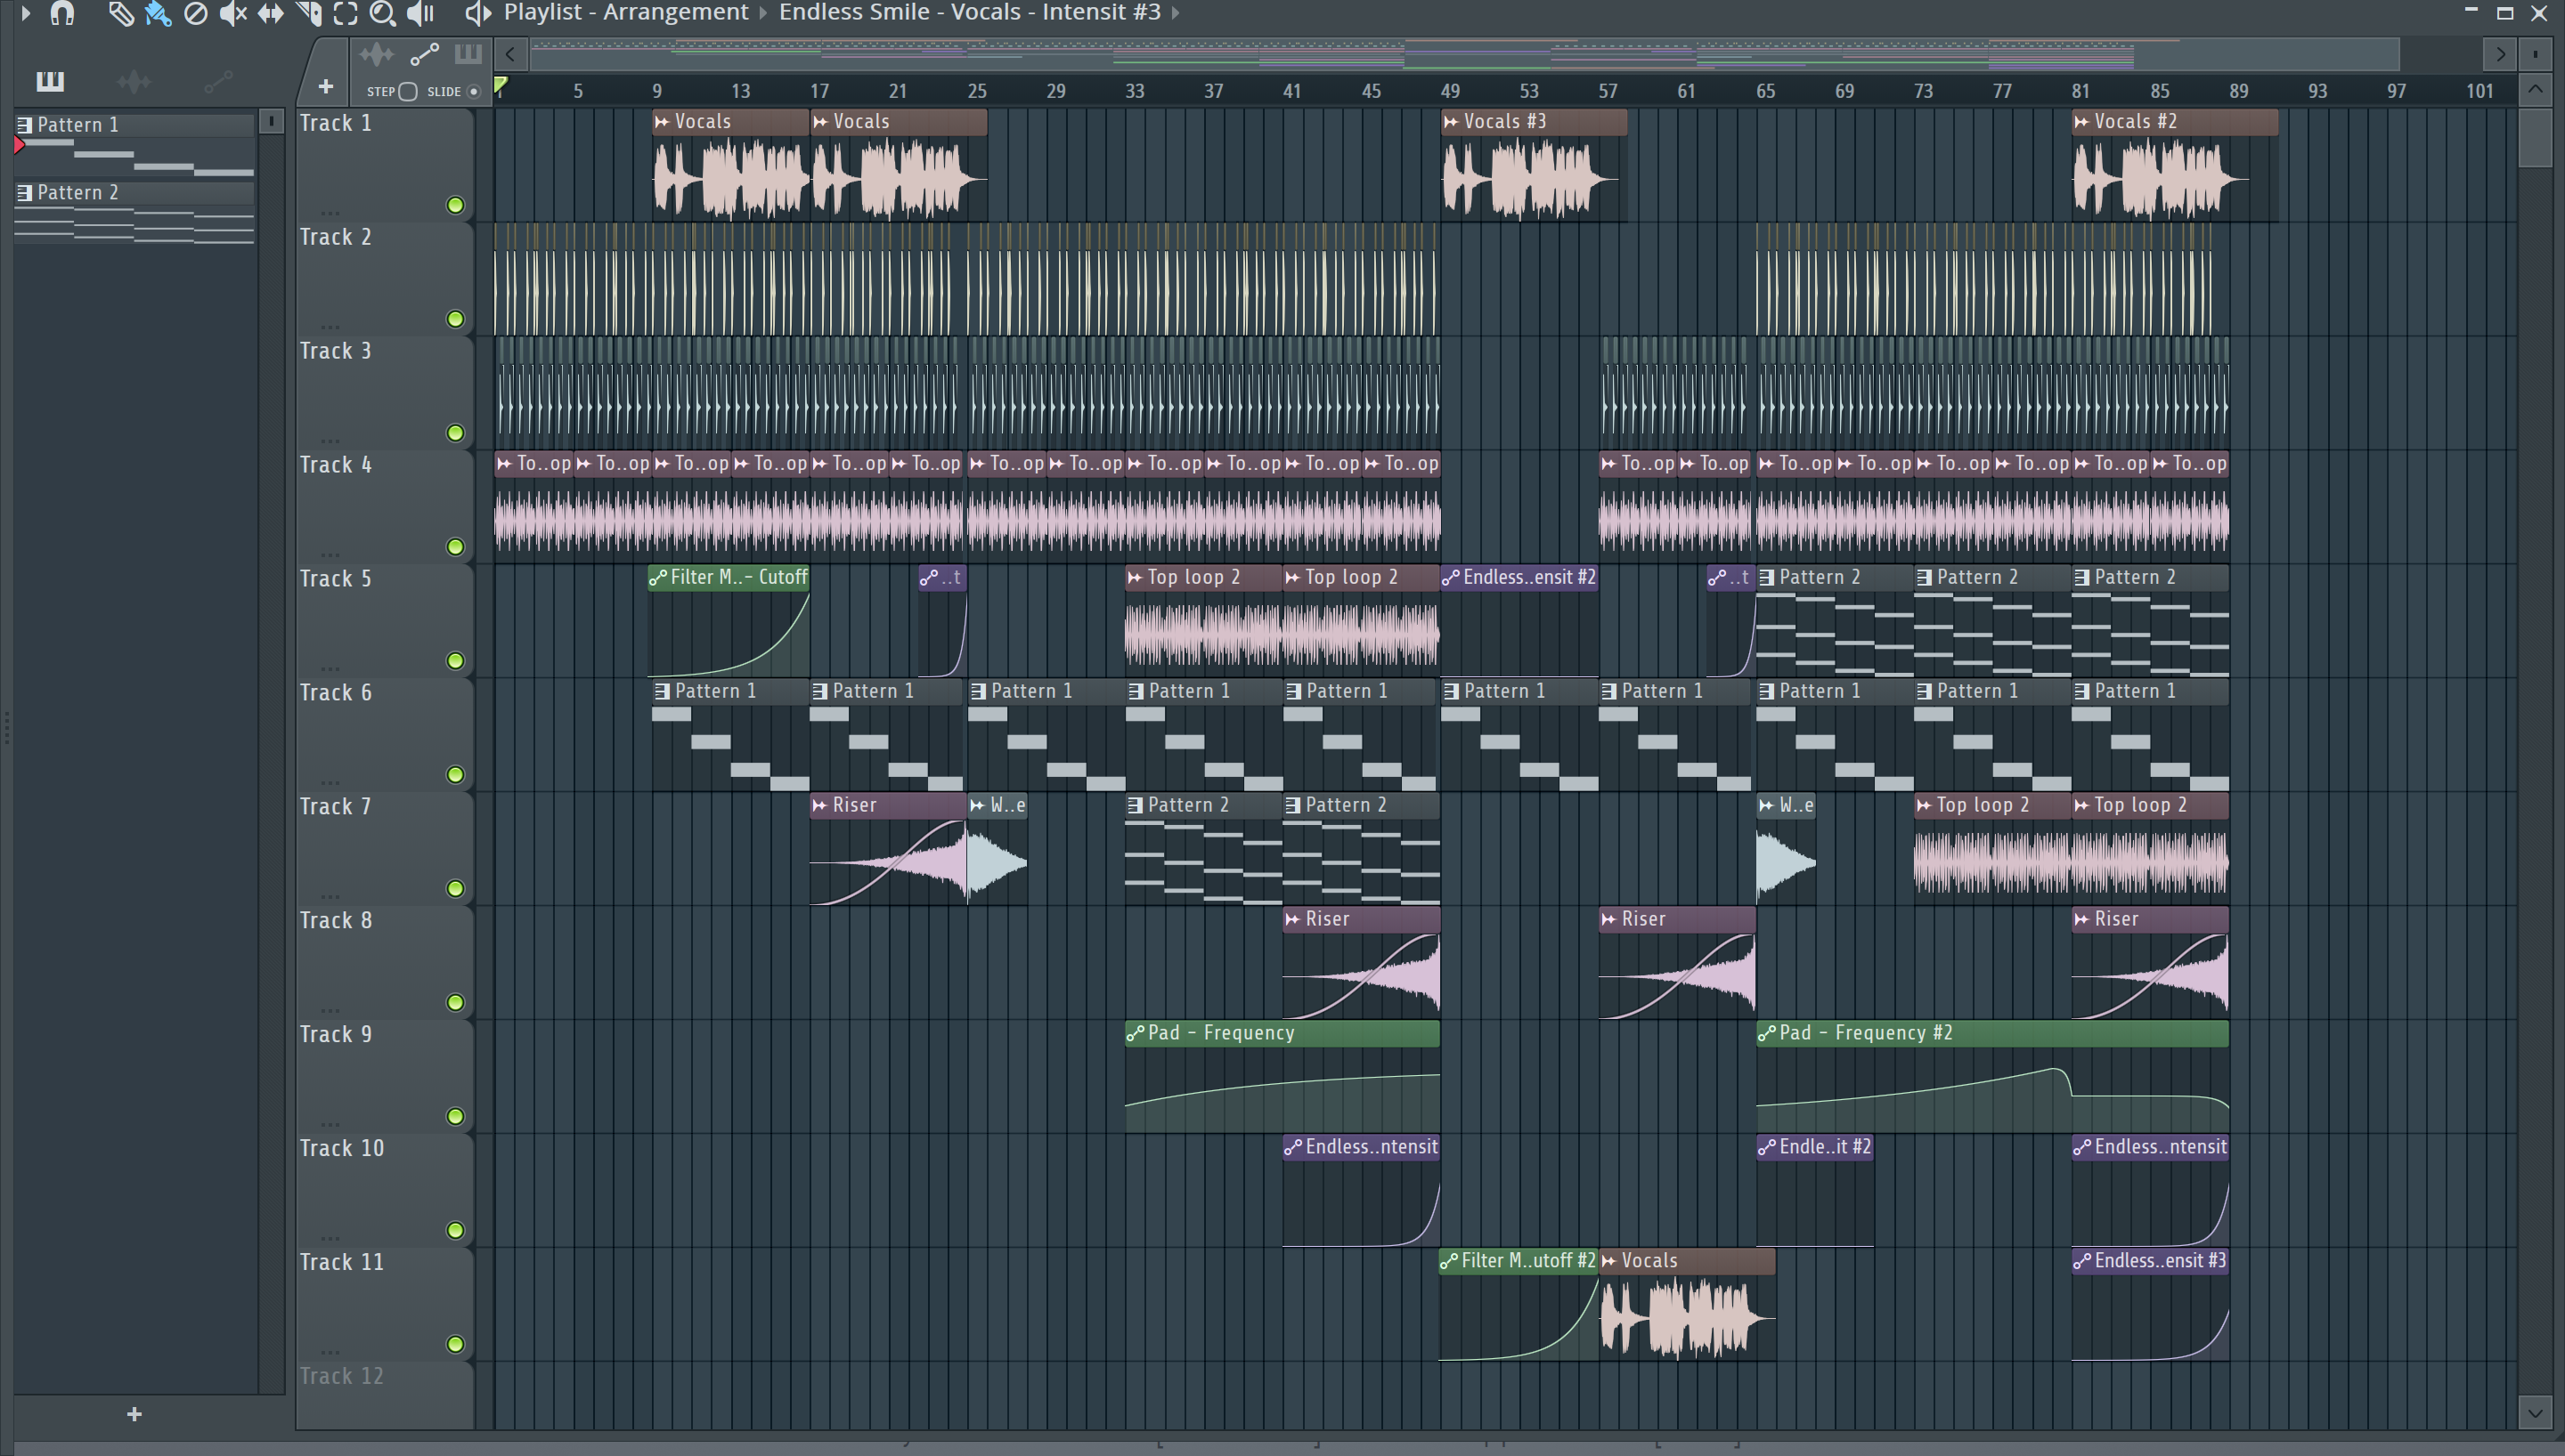The width and height of the screenshot is (2565, 1456).
Task: Mute Track 1 using its green LED
Action: tap(455, 205)
